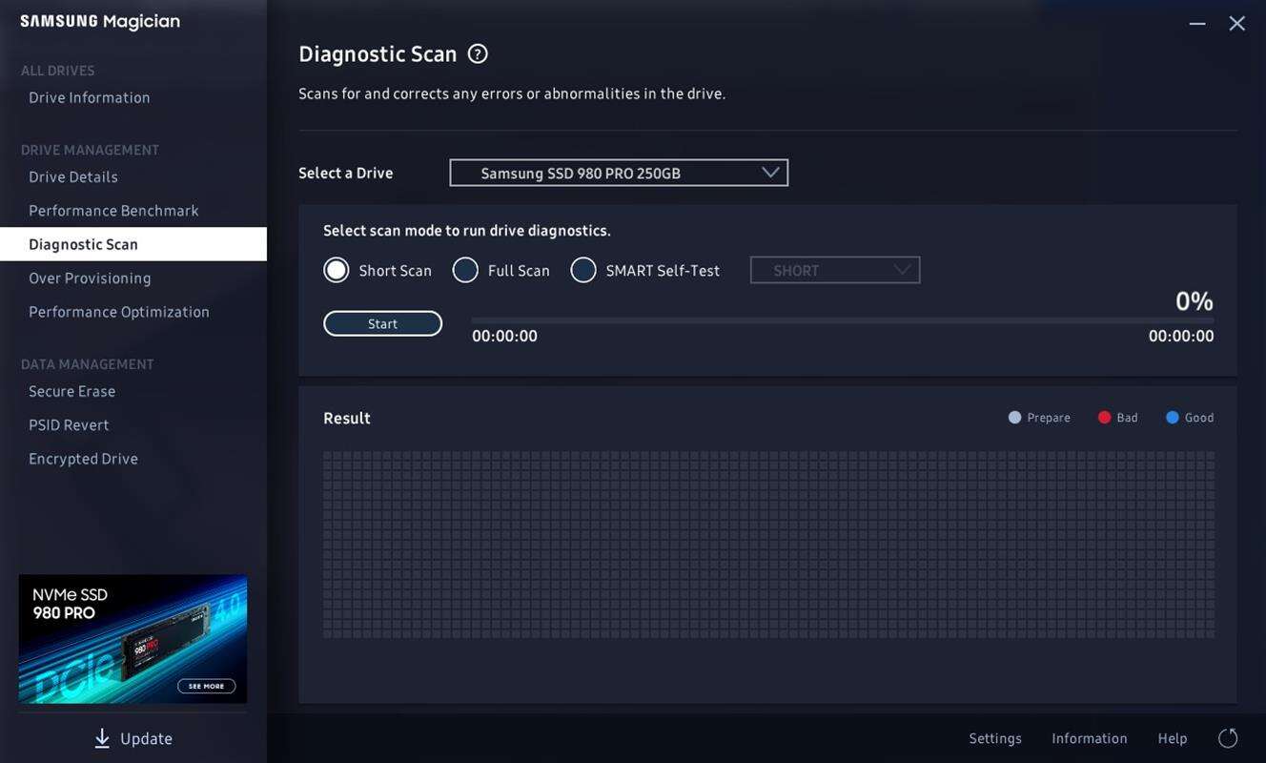The height and width of the screenshot is (763, 1266).
Task: Expand the SHORT self-test type dropdown
Action: 834,271
